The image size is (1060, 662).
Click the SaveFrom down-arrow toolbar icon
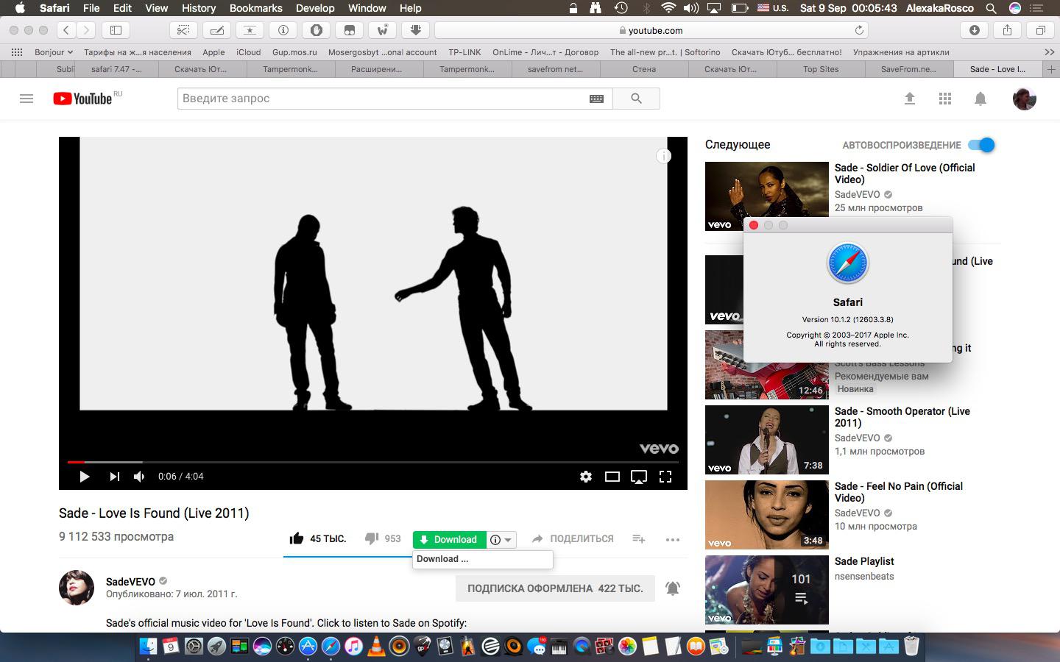click(416, 30)
